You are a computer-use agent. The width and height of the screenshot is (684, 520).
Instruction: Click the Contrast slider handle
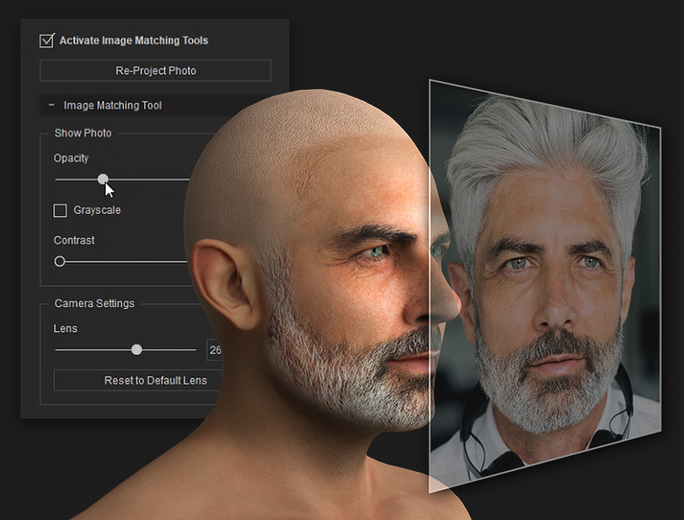[60, 261]
